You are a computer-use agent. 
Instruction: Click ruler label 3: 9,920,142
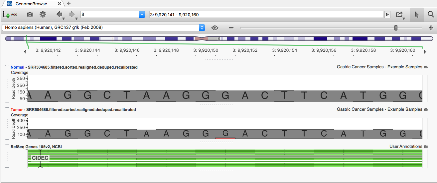[49, 51]
